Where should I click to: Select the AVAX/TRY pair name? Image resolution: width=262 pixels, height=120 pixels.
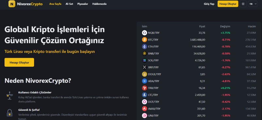154,109
